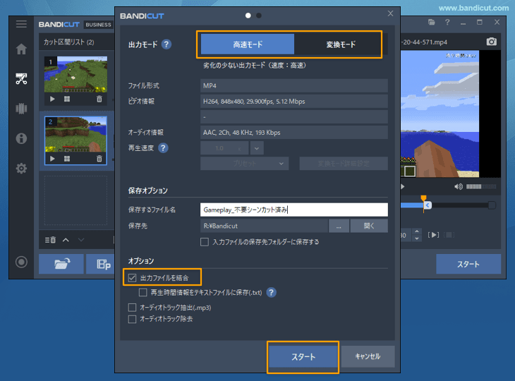Enable 再生時間情報をテキストファイルに保存

pyautogui.click(x=143, y=292)
